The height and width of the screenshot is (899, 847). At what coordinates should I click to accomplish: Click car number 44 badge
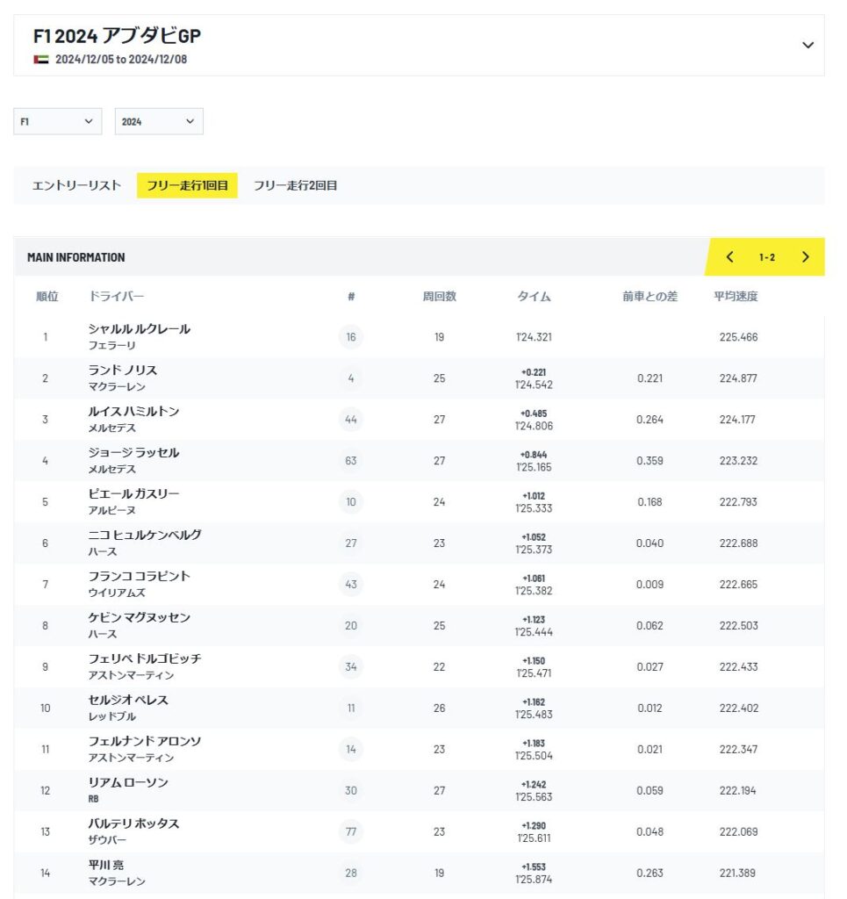pos(351,420)
